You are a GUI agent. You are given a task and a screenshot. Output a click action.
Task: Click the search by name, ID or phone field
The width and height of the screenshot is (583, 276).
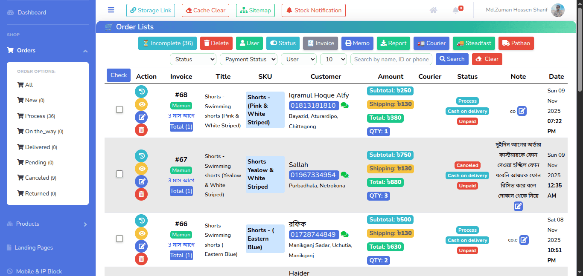click(x=391, y=59)
